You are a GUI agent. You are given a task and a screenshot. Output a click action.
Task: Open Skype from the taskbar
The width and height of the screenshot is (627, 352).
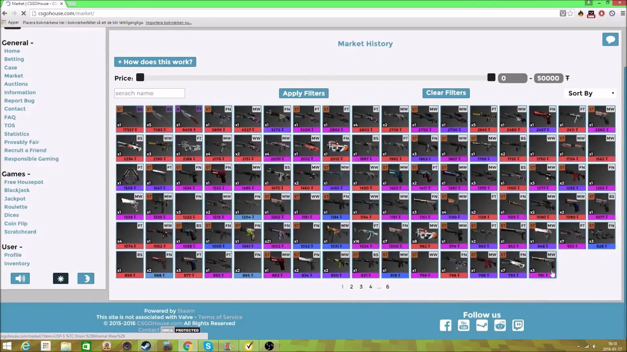(208, 346)
